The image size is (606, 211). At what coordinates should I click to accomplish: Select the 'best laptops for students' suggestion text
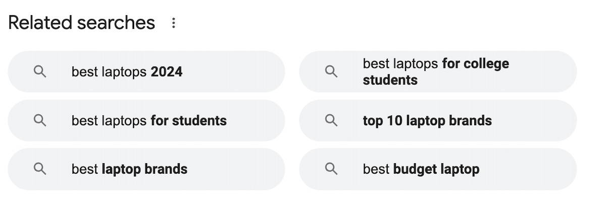(149, 121)
